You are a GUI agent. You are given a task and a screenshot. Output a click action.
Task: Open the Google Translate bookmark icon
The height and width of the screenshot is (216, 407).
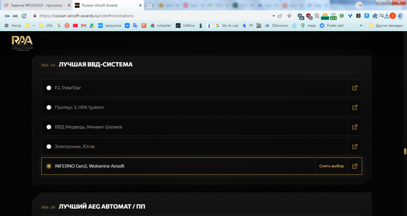[135, 25]
